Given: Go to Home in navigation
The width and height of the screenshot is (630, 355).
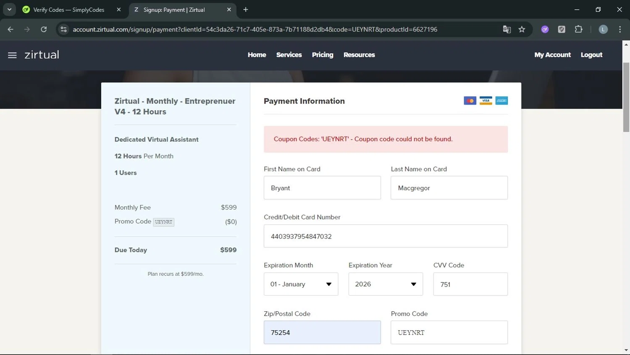Looking at the screenshot, I should [257, 55].
